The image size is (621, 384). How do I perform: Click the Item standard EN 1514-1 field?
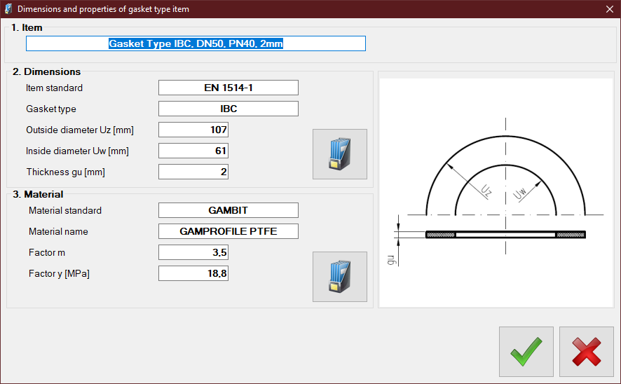228,88
